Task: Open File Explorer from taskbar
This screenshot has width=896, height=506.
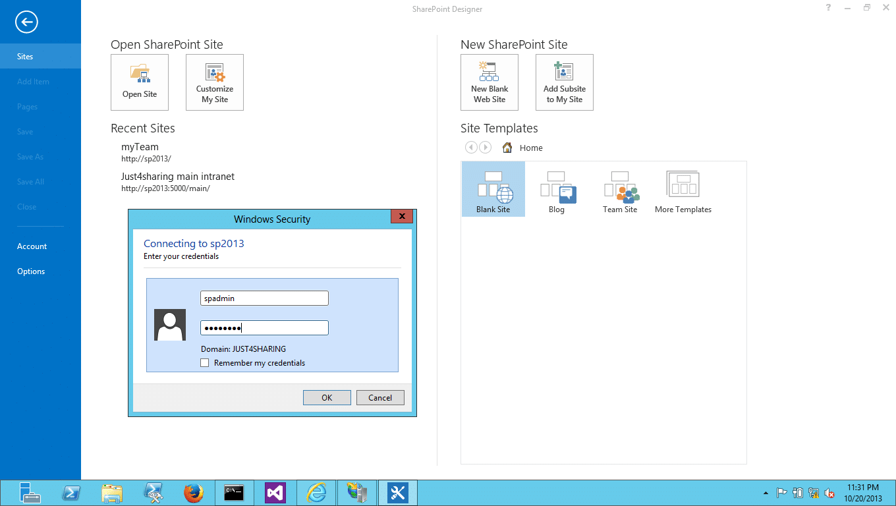Action: [112, 493]
